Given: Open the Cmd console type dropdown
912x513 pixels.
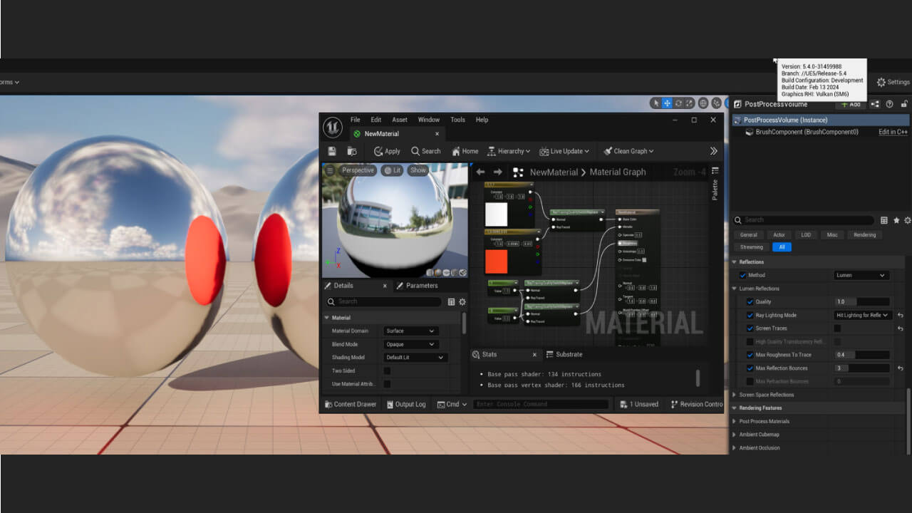Looking at the screenshot, I should 452,404.
